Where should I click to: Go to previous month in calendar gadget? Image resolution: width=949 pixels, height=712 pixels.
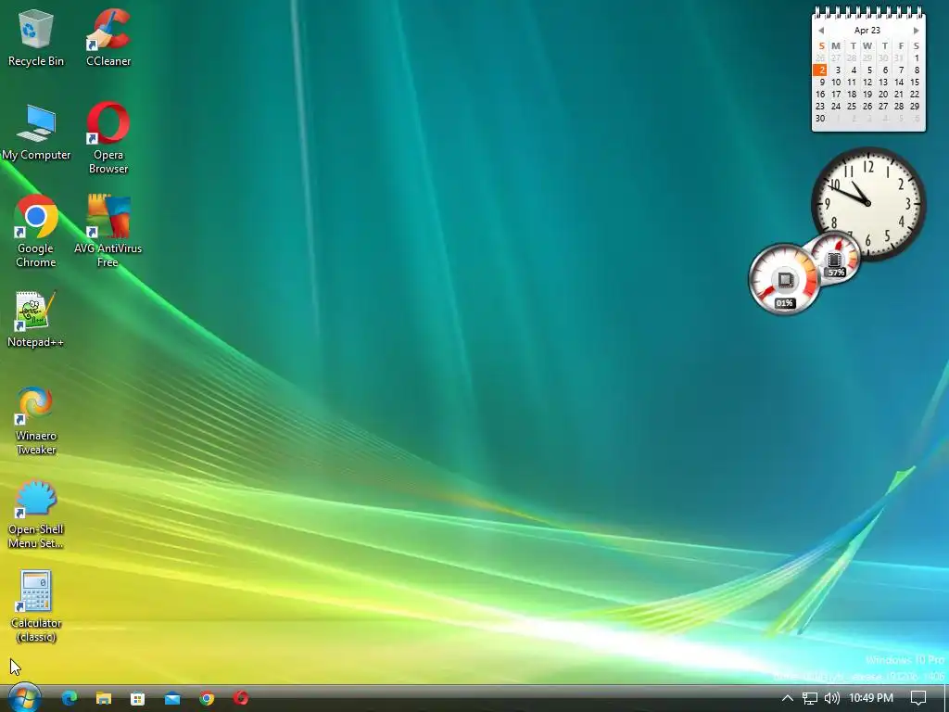point(821,31)
